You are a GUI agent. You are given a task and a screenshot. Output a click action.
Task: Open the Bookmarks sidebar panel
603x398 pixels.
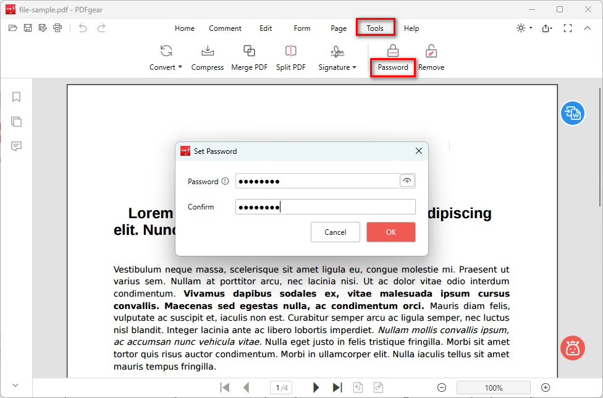16,97
